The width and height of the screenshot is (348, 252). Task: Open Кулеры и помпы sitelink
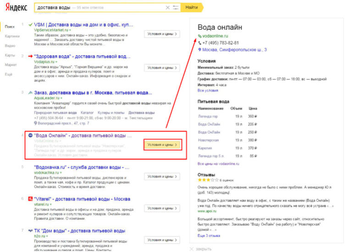pos(111,113)
